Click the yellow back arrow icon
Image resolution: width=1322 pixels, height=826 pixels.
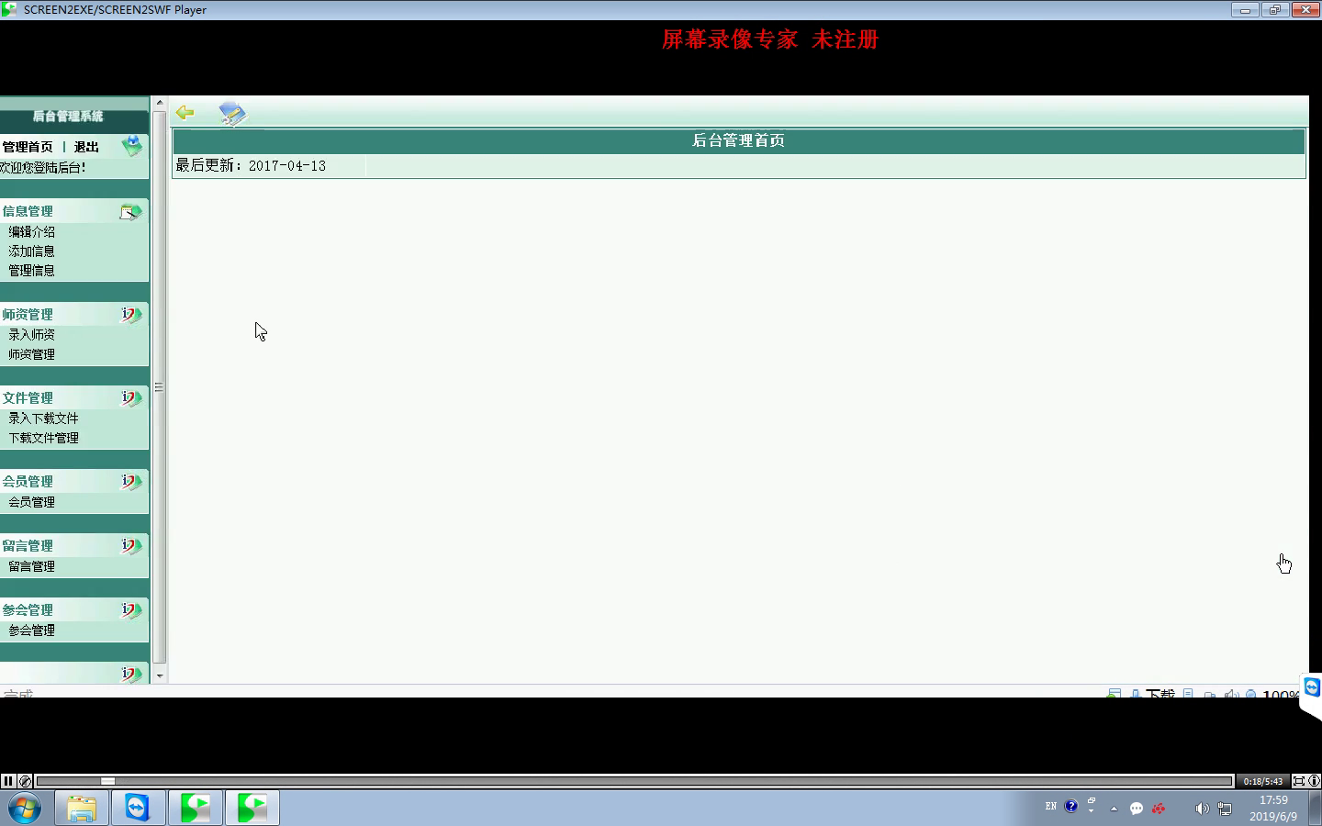185,112
